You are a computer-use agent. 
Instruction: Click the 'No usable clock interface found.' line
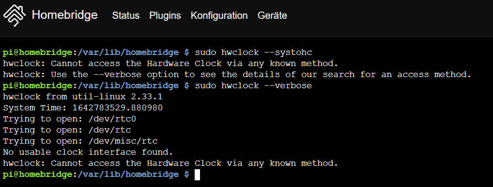[88, 152]
